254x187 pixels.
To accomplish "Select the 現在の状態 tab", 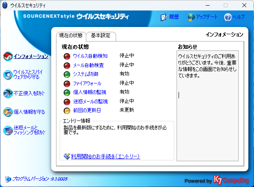I will pos(70,35).
